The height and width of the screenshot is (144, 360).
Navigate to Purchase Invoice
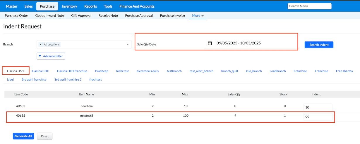pos(172,15)
